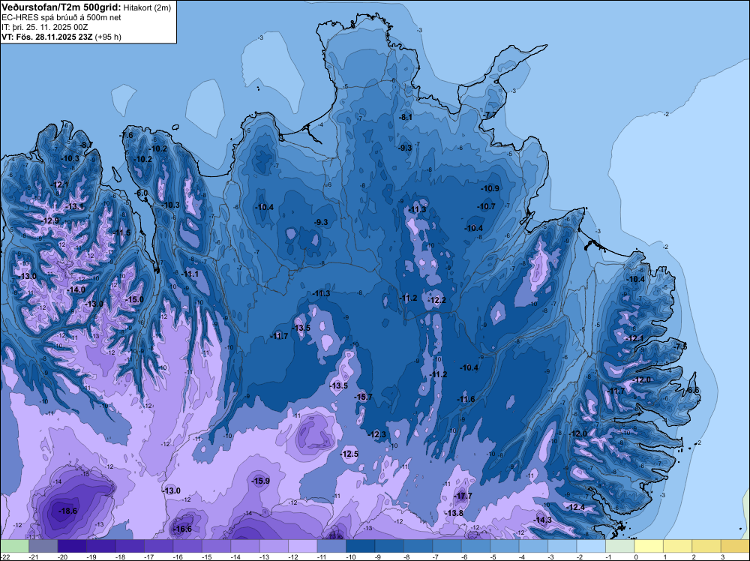
Task: Click the green swatch left of -21
Action: pyautogui.click(x=14, y=547)
